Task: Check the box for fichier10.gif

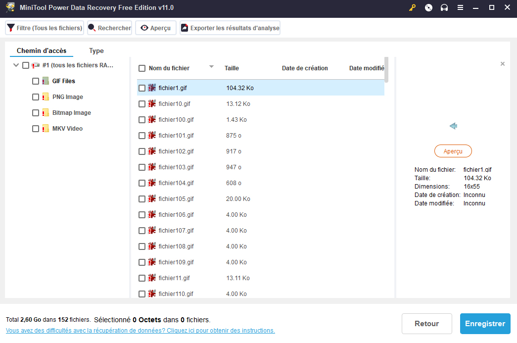Action: pyautogui.click(x=142, y=104)
